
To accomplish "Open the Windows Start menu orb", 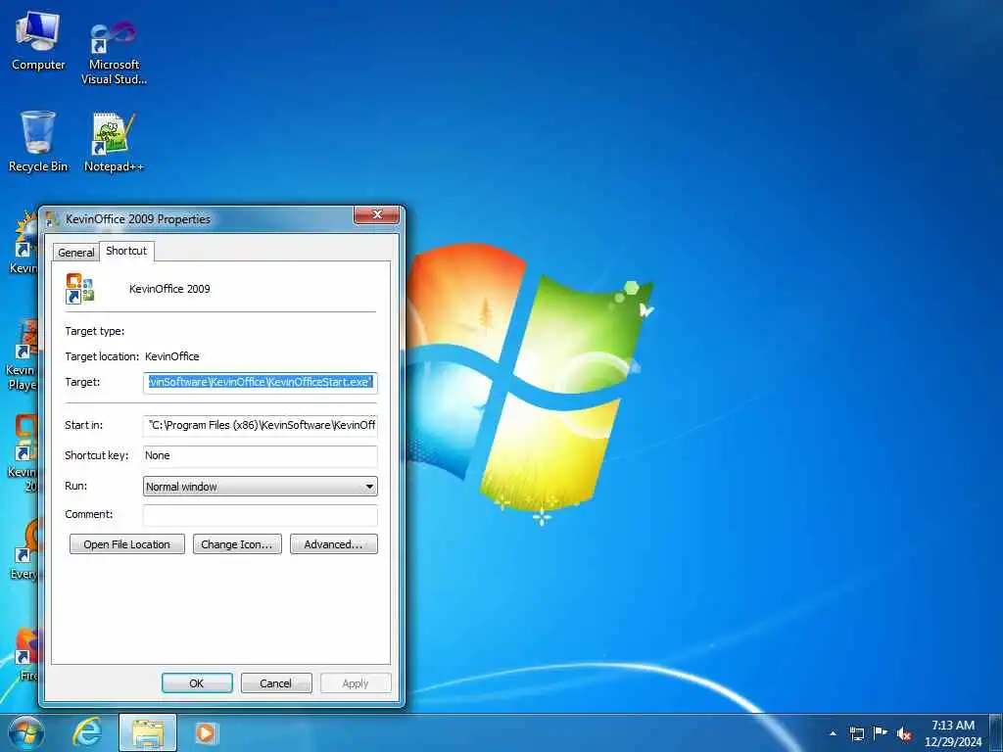I will 26,732.
